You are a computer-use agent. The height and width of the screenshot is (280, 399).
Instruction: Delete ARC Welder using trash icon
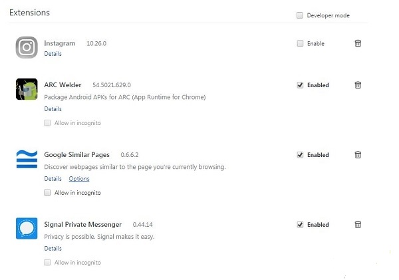(358, 85)
